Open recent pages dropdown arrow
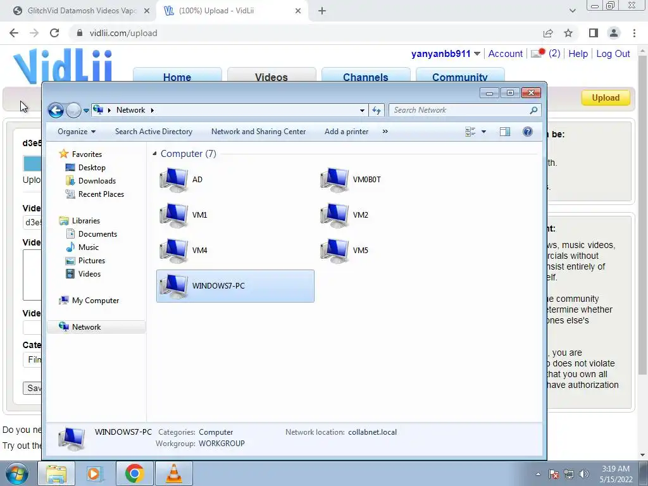This screenshot has width=648, height=486. [x=86, y=111]
